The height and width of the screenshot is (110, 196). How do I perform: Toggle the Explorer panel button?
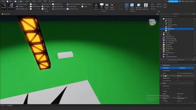[x=4, y=6]
